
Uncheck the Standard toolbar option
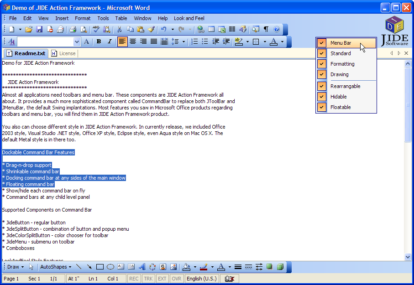pyautogui.click(x=346, y=53)
